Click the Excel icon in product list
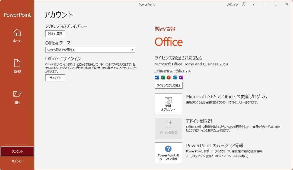 pyautogui.click(x=163, y=78)
